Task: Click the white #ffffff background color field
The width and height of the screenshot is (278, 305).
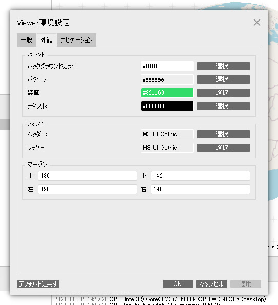Action: 167,66
